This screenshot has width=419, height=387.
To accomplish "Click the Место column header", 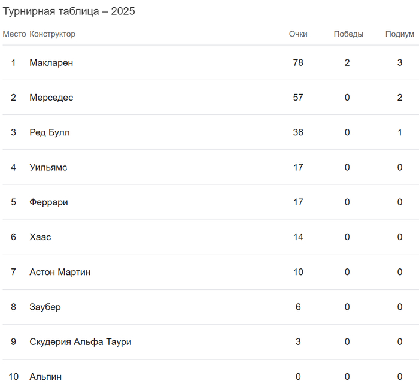I will click(14, 34).
